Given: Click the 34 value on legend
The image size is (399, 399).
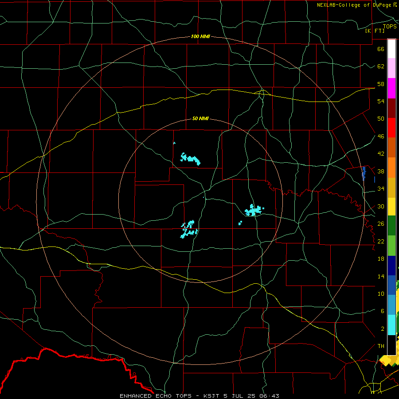Looking at the screenshot, I should [x=381, y=189].
